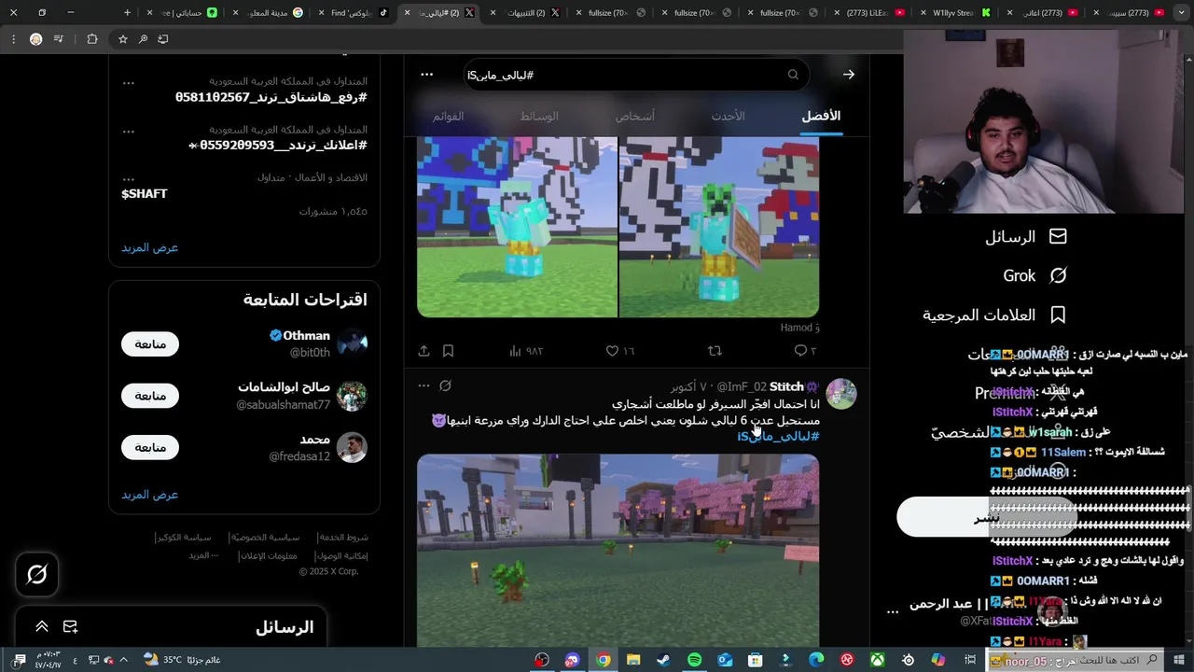Open more options beside the search box
The image size is (1194, 672).
point(426,75)
